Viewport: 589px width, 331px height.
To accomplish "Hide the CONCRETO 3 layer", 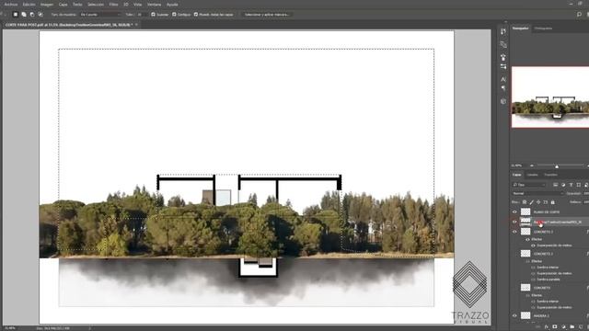I will 514,232.
